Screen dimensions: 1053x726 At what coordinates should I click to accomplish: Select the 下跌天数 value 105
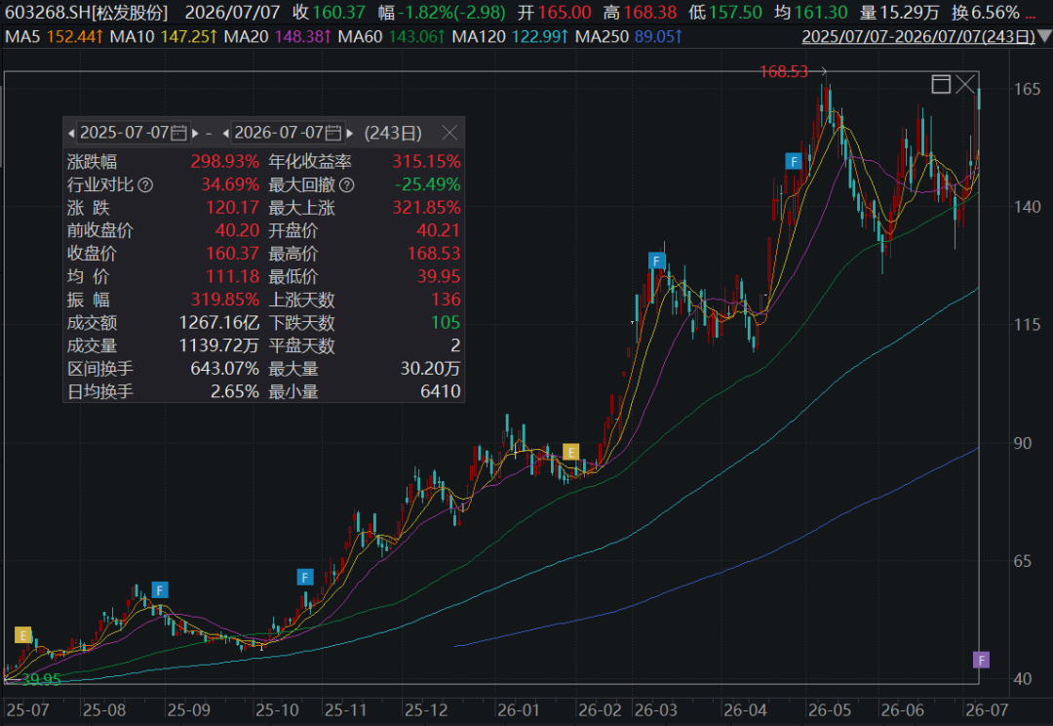[x=446, y=323]
